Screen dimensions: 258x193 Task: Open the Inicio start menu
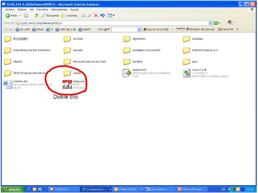coord(13,190)
